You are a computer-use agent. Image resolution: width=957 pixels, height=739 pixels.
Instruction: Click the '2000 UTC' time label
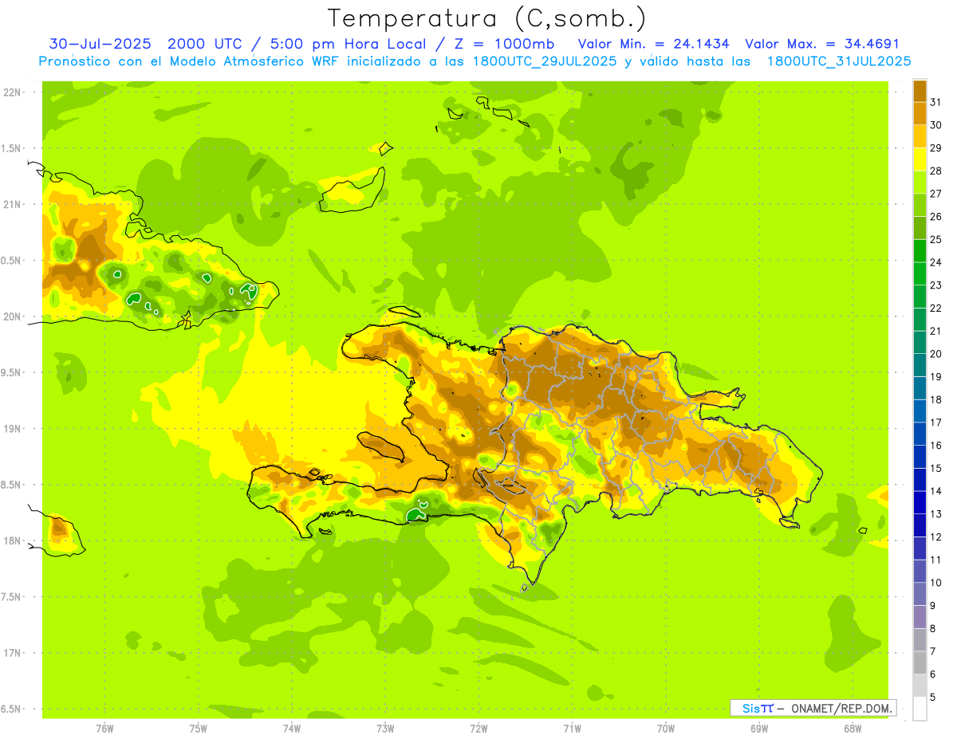coord(206,44)
